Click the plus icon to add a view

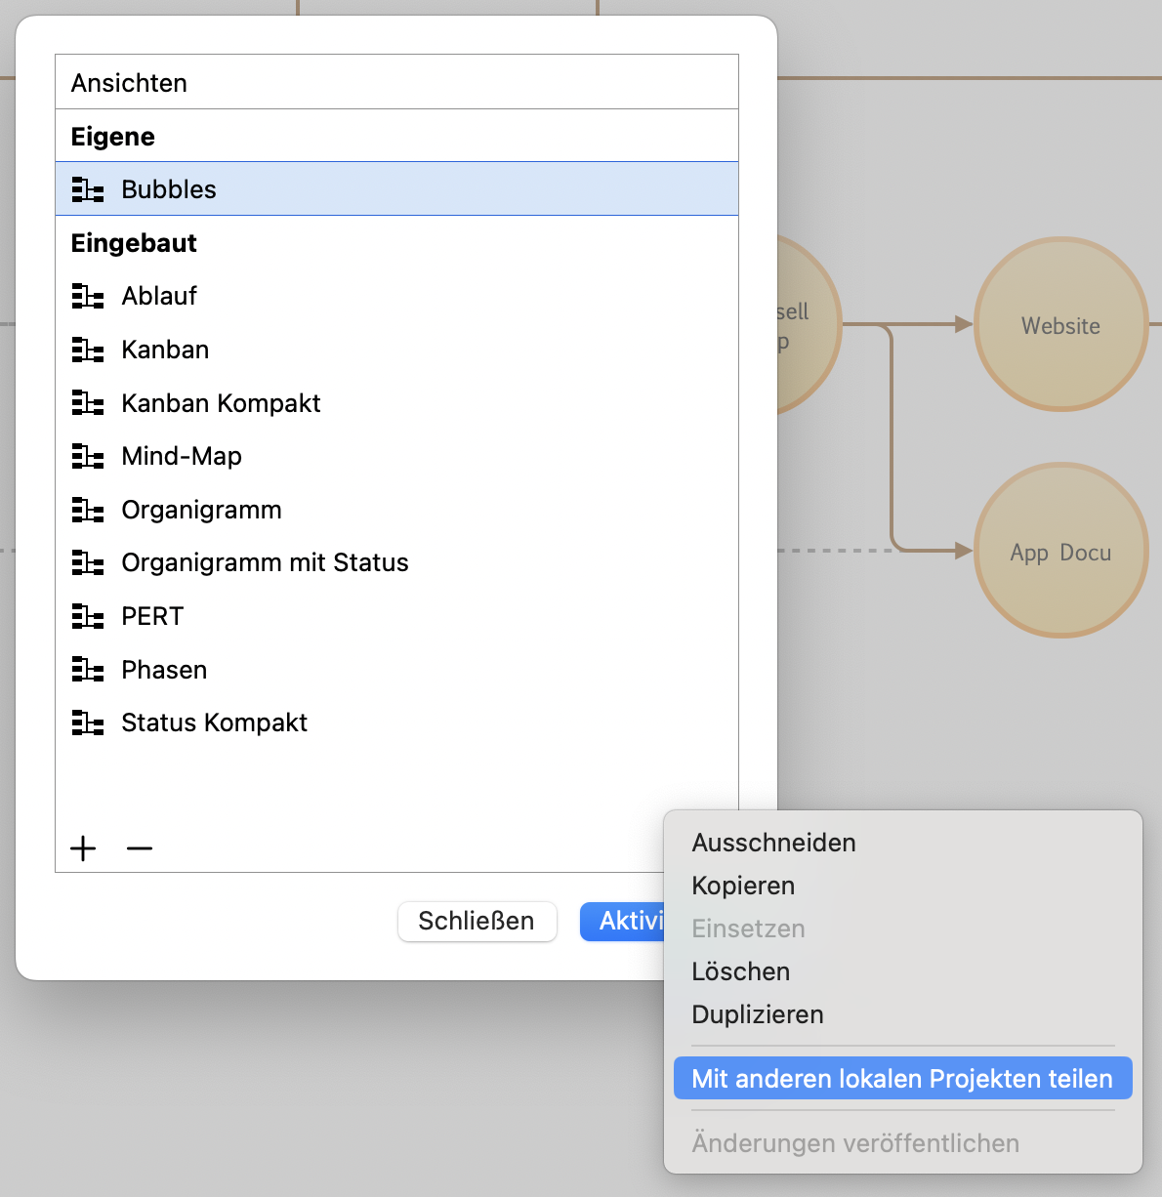(x=84, y=848)
